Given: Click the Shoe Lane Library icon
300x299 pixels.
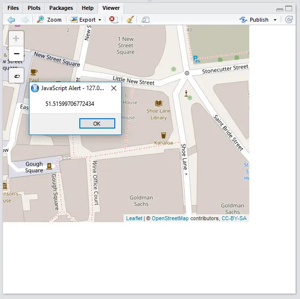Looking at the screenshot, I should click(x=159, y=103).
